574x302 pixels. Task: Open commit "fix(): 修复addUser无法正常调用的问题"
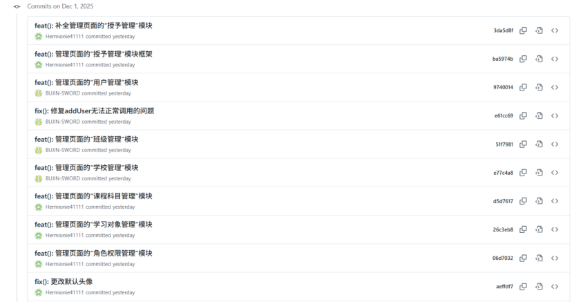(95, 111)
